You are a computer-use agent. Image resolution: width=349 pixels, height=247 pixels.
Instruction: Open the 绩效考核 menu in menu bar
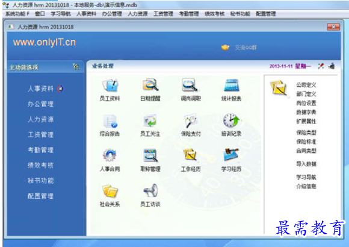215,14
